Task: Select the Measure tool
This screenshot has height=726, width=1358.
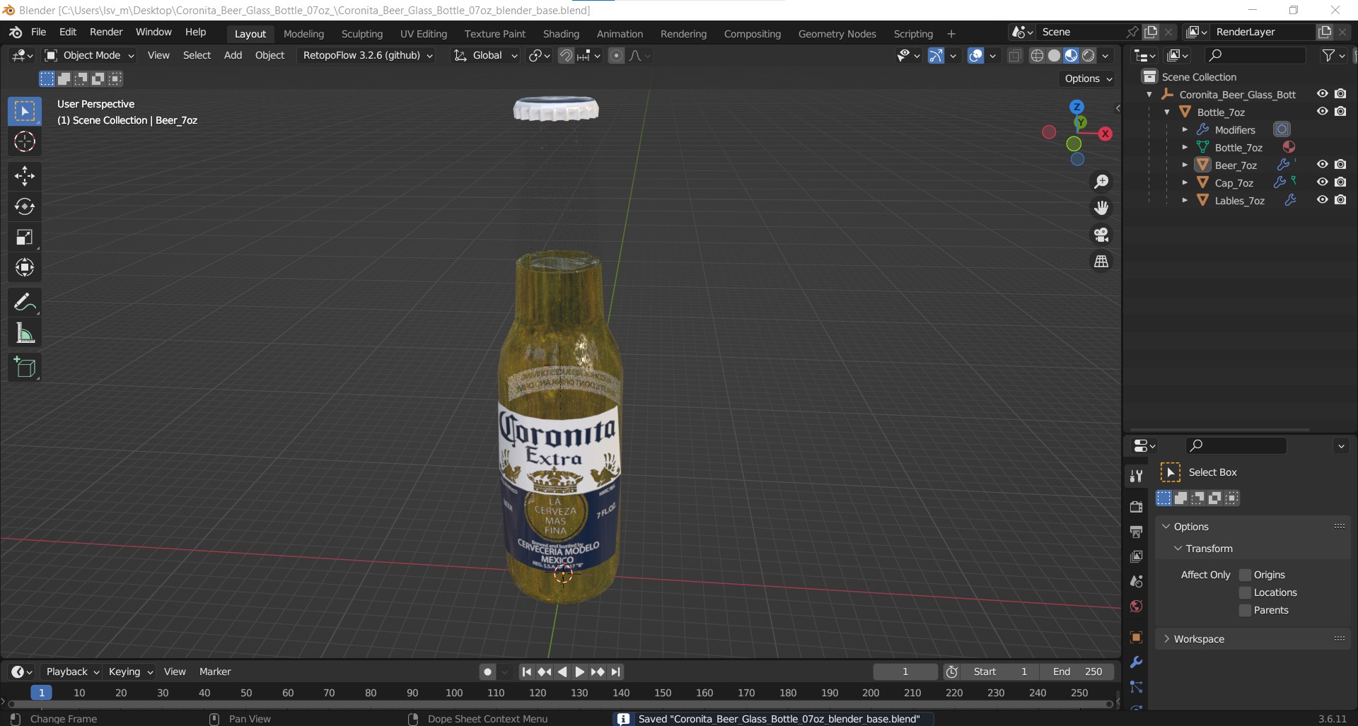Action: (x=25, y=333)
